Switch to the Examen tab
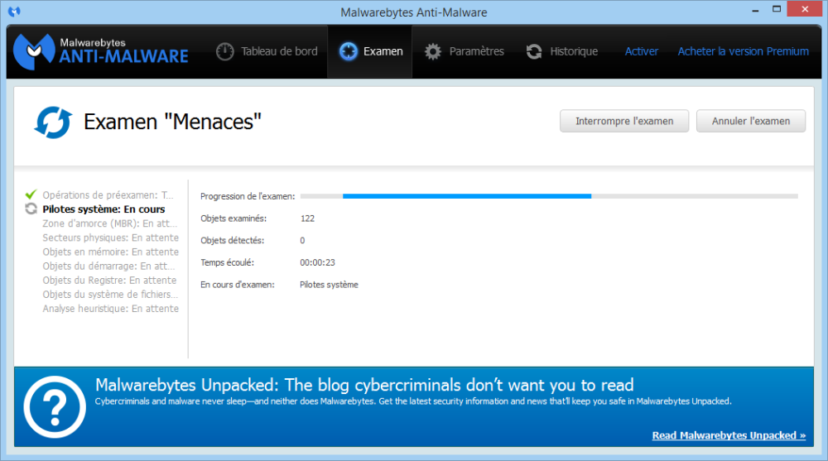The height and width of the screenshot is (461, 828). click(x=369, y=51)
